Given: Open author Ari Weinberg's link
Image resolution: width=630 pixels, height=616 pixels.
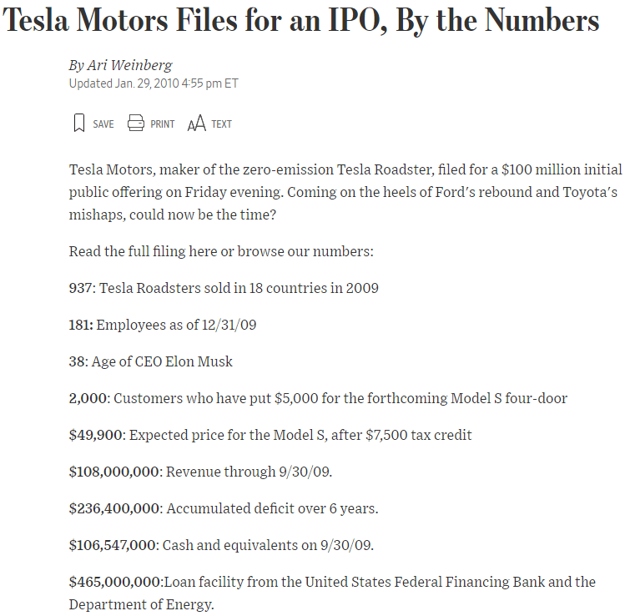Looking at the screenshot, I should pos(121,65).
